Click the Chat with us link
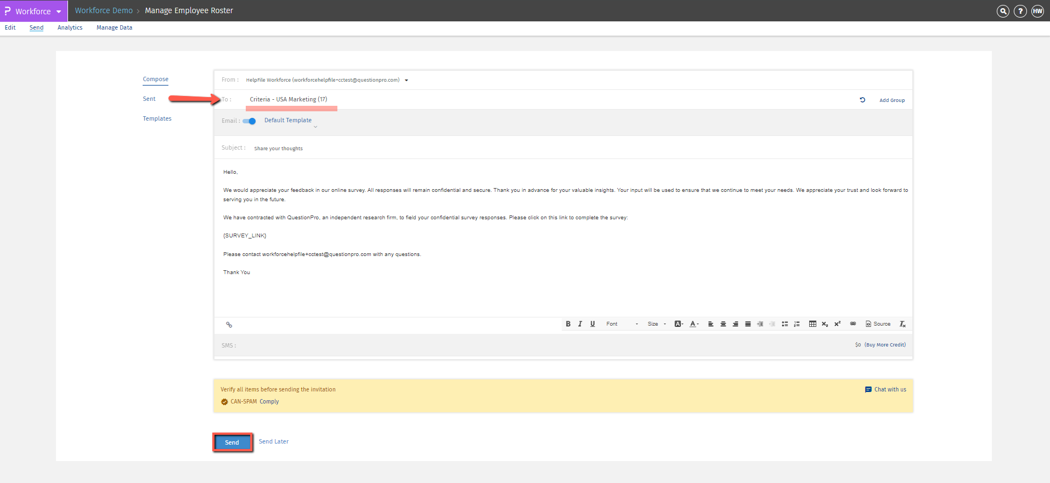 890,389
